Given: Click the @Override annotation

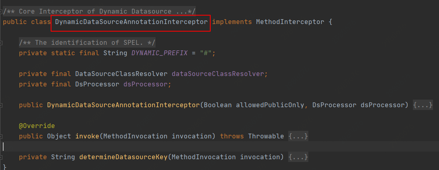Looking at the screenshot, I should click(x=37, y=126).
